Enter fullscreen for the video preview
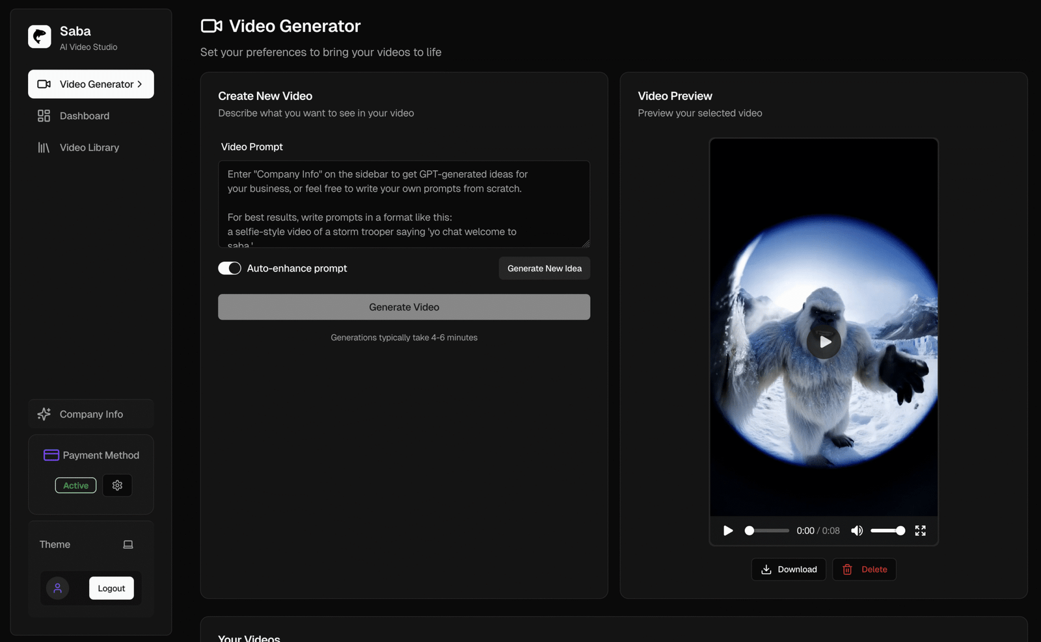The height and width of the screenshot is (642, 1041). coord(920,531)
